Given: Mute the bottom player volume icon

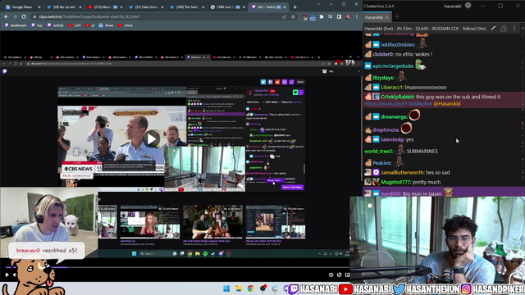Looking at the screenshot, I should coord(15,275).
